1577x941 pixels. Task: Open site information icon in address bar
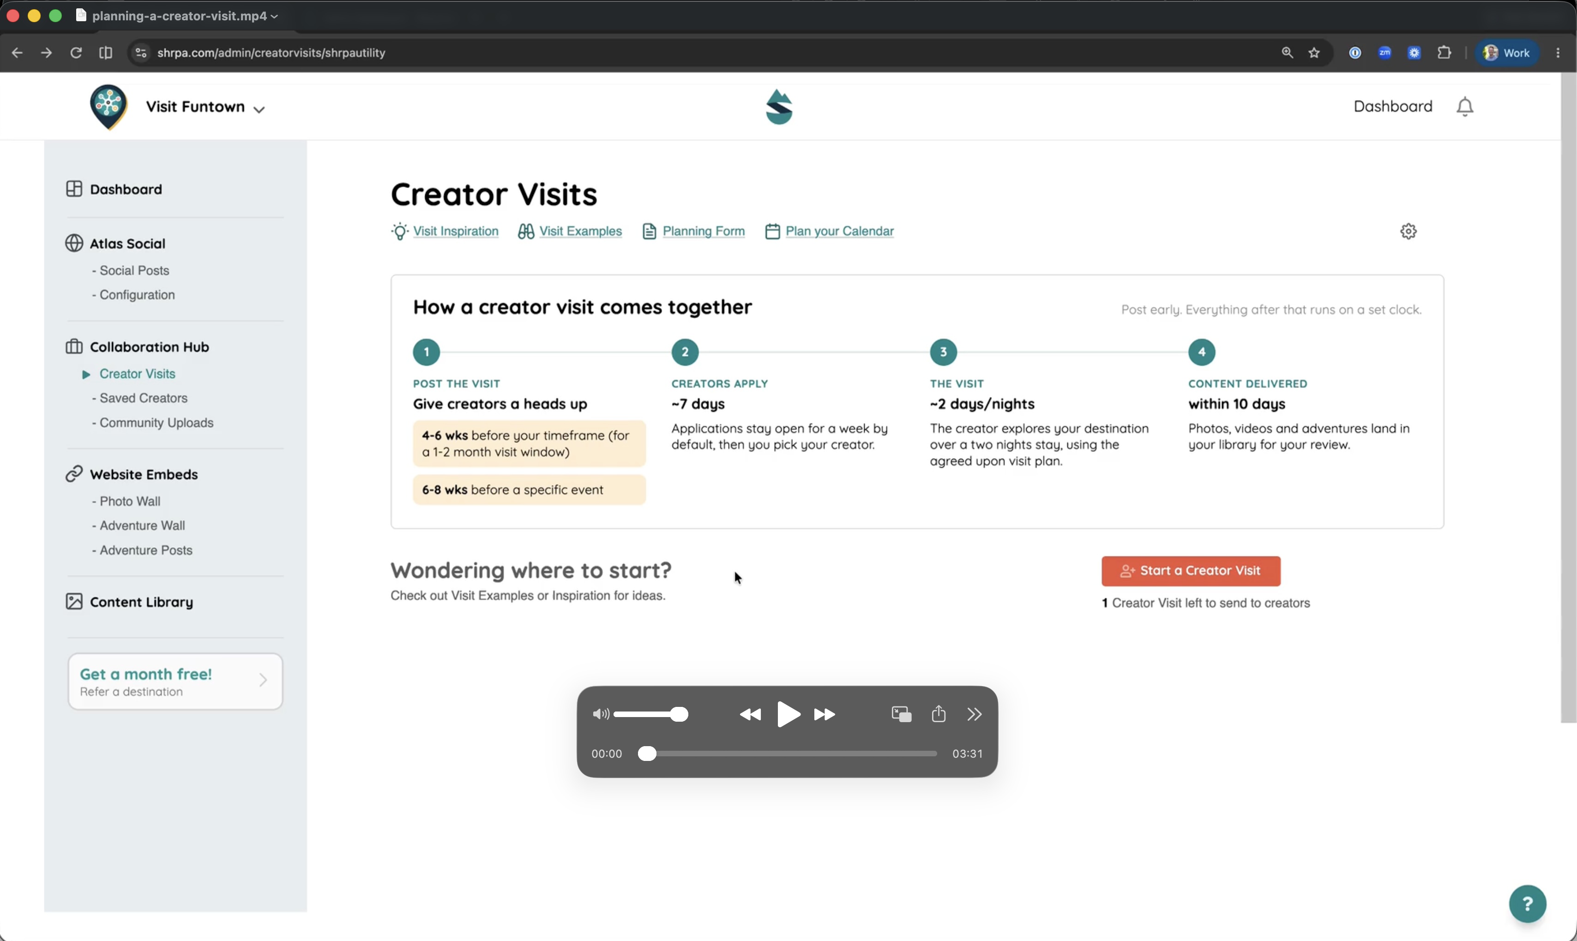(141, 53)
